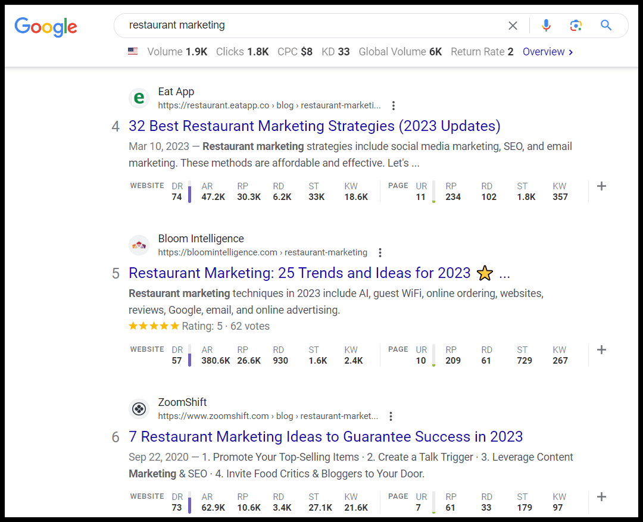Open '32 Best Restaurant Marketing Strategies' result
Image resolution: width=643 pixels, height=522 pixels.
click(x=314, y=126)
